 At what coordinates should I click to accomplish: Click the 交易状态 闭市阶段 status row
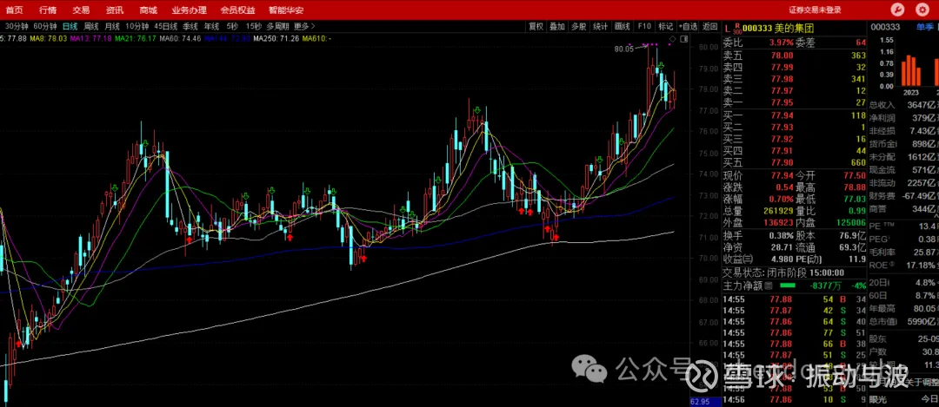(x=794, y=272)
